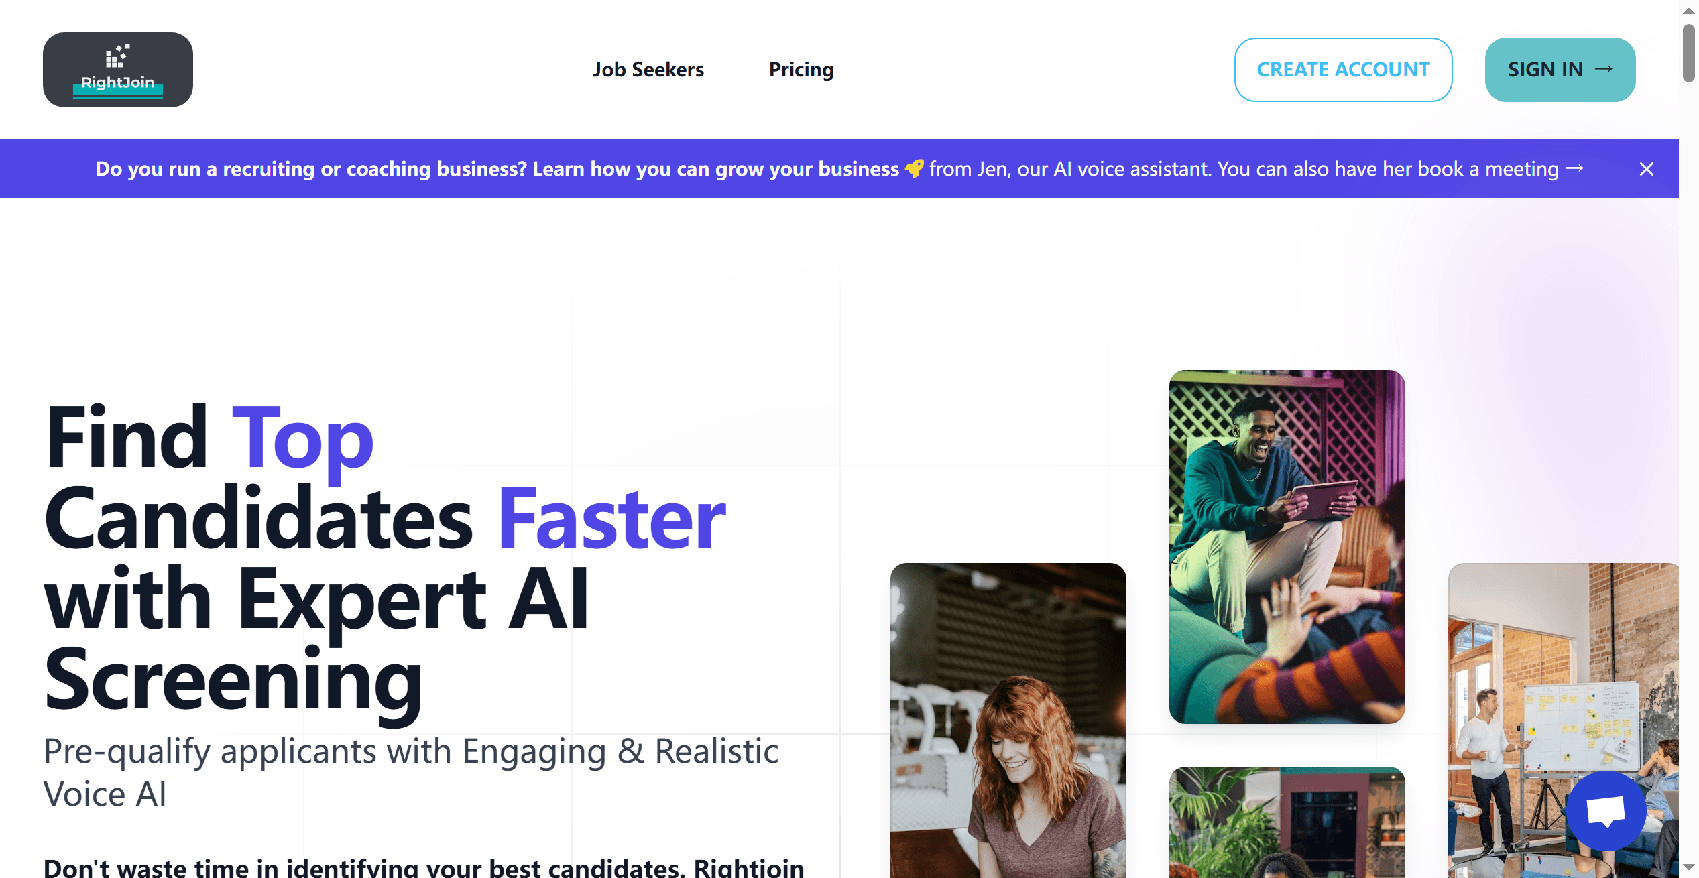Click the arrow after 'book a meeting'

pos(1575,169)
